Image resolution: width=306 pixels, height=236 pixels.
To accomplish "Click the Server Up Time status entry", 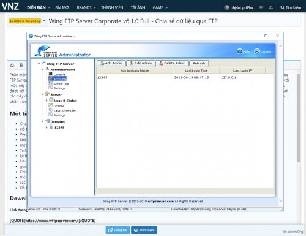I will (43, 209).
